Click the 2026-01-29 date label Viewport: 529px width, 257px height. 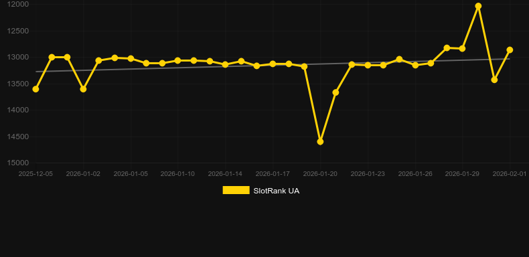462,174
